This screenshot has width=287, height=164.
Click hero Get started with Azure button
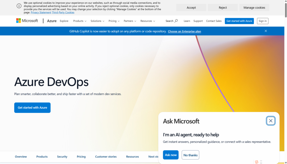(x=33, y=108)
